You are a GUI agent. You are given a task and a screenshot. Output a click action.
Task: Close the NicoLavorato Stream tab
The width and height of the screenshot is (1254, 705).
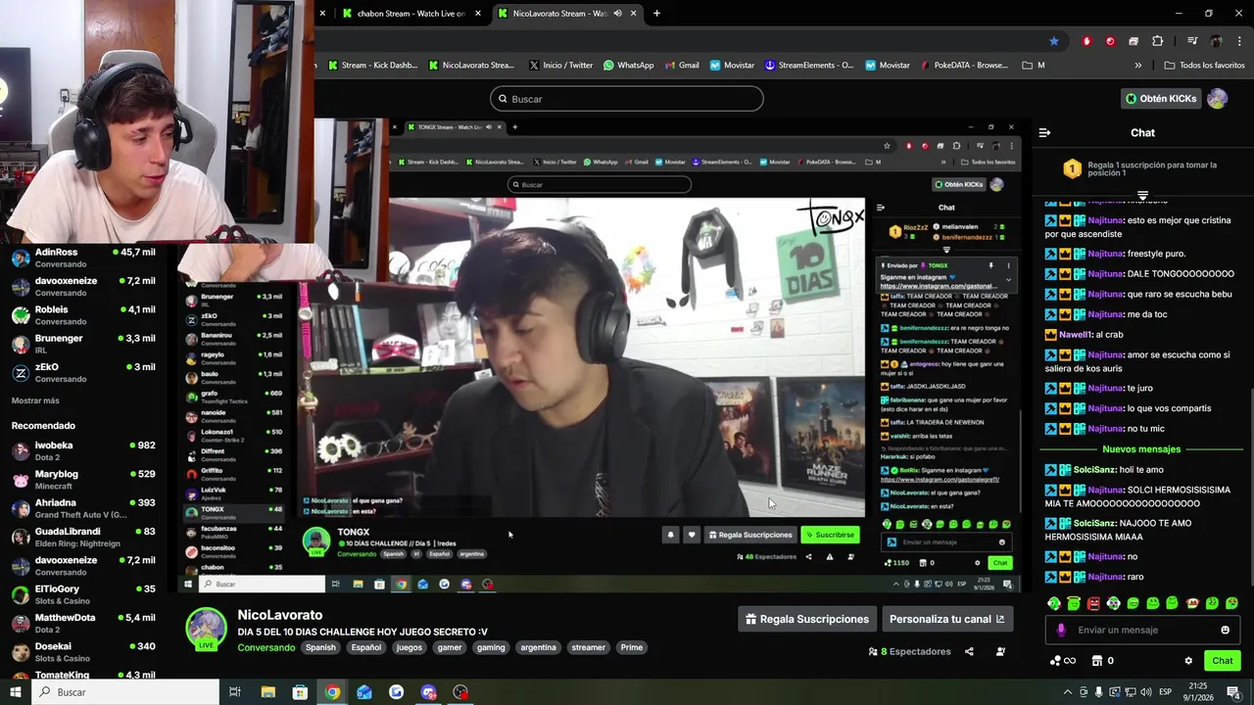click(x=634, y=14)
